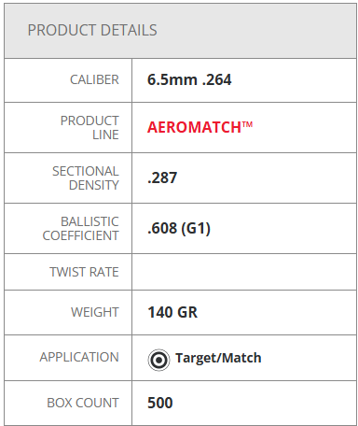Select the .608 (G1) ballistic coefficient value
This screenshot has height=426, width=358.
[x=179, y=228]
